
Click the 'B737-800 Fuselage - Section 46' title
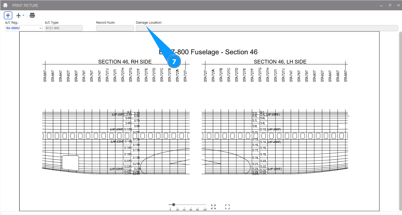pyautogui.click(x=208, y=52)
